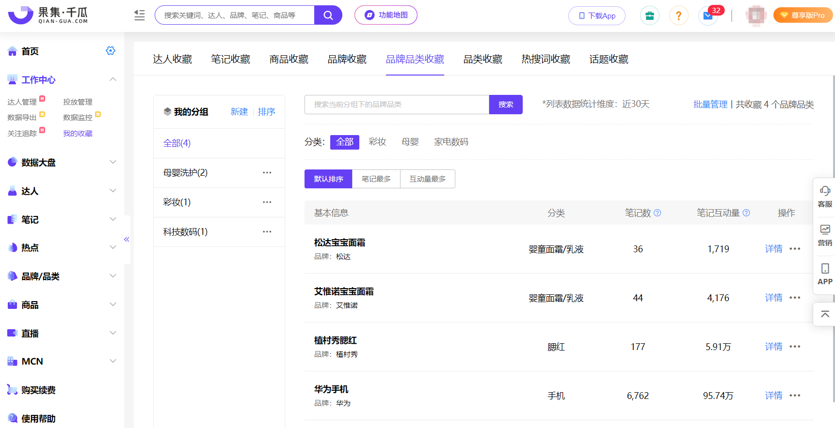Open more actions for 松达宝宝面霜 row
Viewport: 835px width, 428px height.
(795, 249)
